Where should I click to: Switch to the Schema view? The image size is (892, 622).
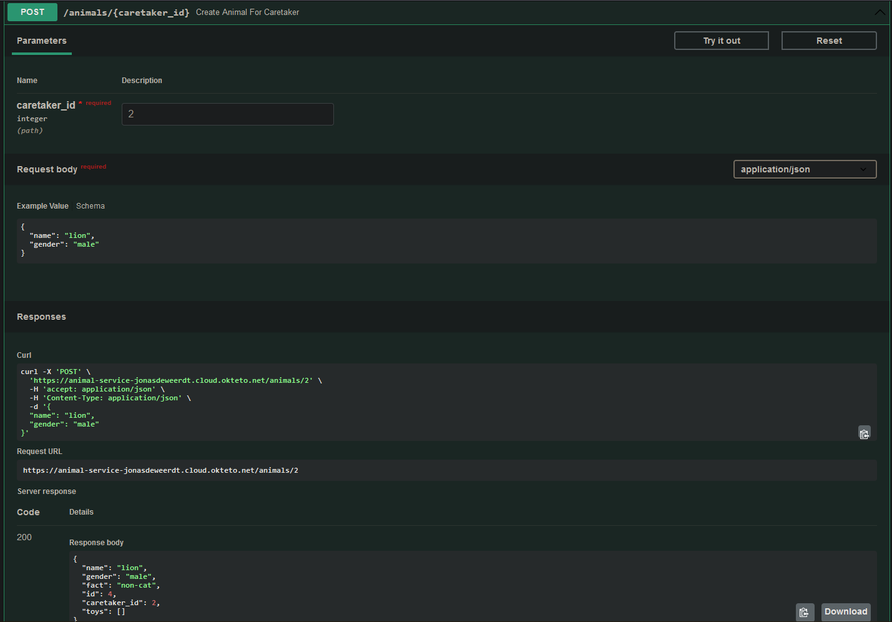(x=91, y=205)
